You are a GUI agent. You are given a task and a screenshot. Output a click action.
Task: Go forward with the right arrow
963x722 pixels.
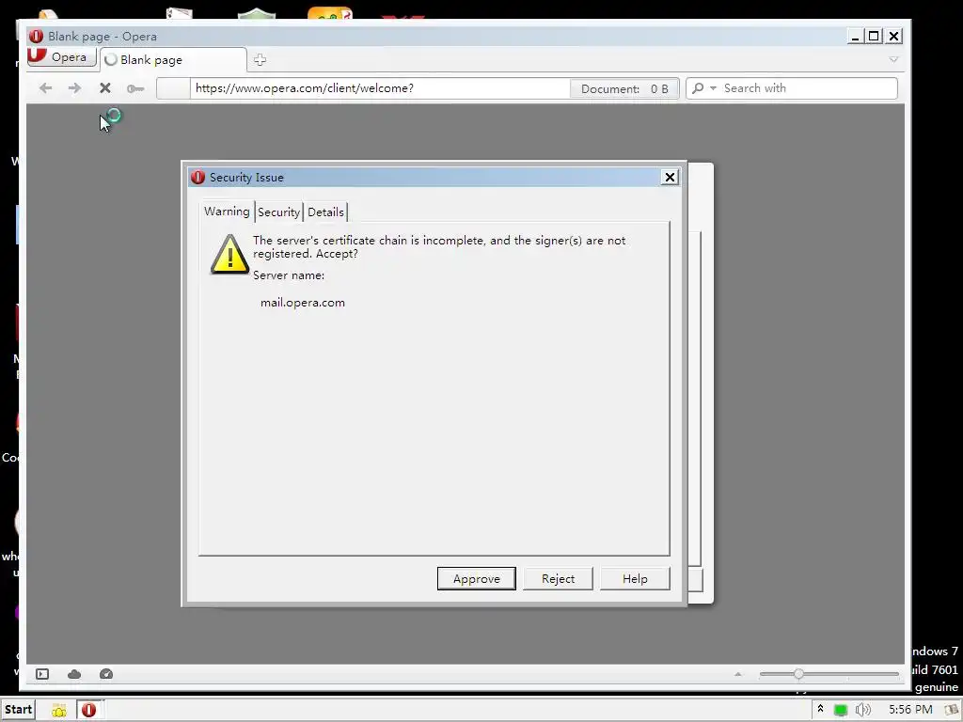click(74, 87)
